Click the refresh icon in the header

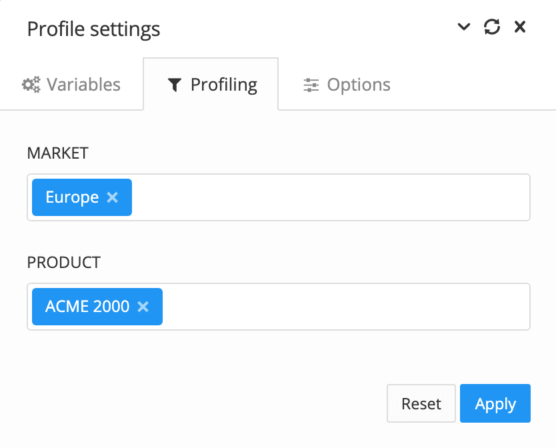click(492, 27)
